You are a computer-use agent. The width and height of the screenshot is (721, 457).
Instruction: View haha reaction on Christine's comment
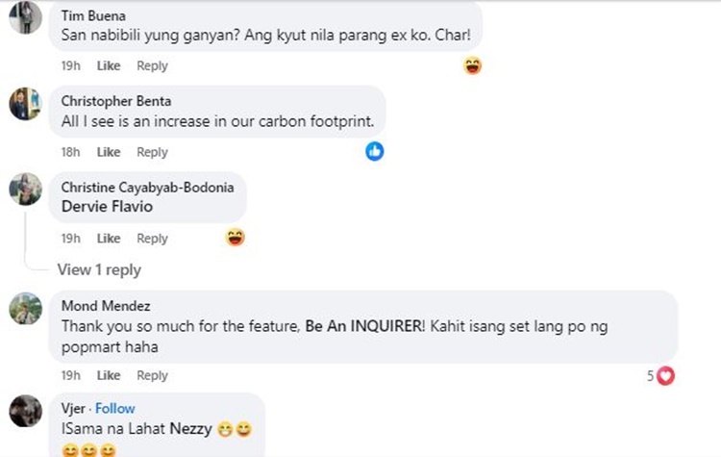point(236,237)
